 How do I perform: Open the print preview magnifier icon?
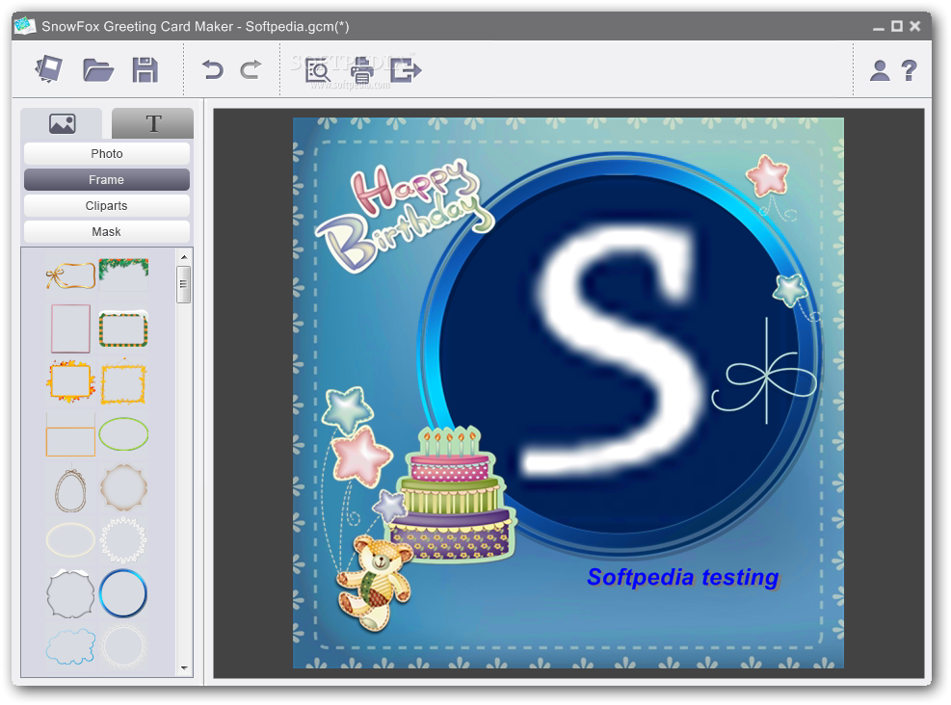318,70
